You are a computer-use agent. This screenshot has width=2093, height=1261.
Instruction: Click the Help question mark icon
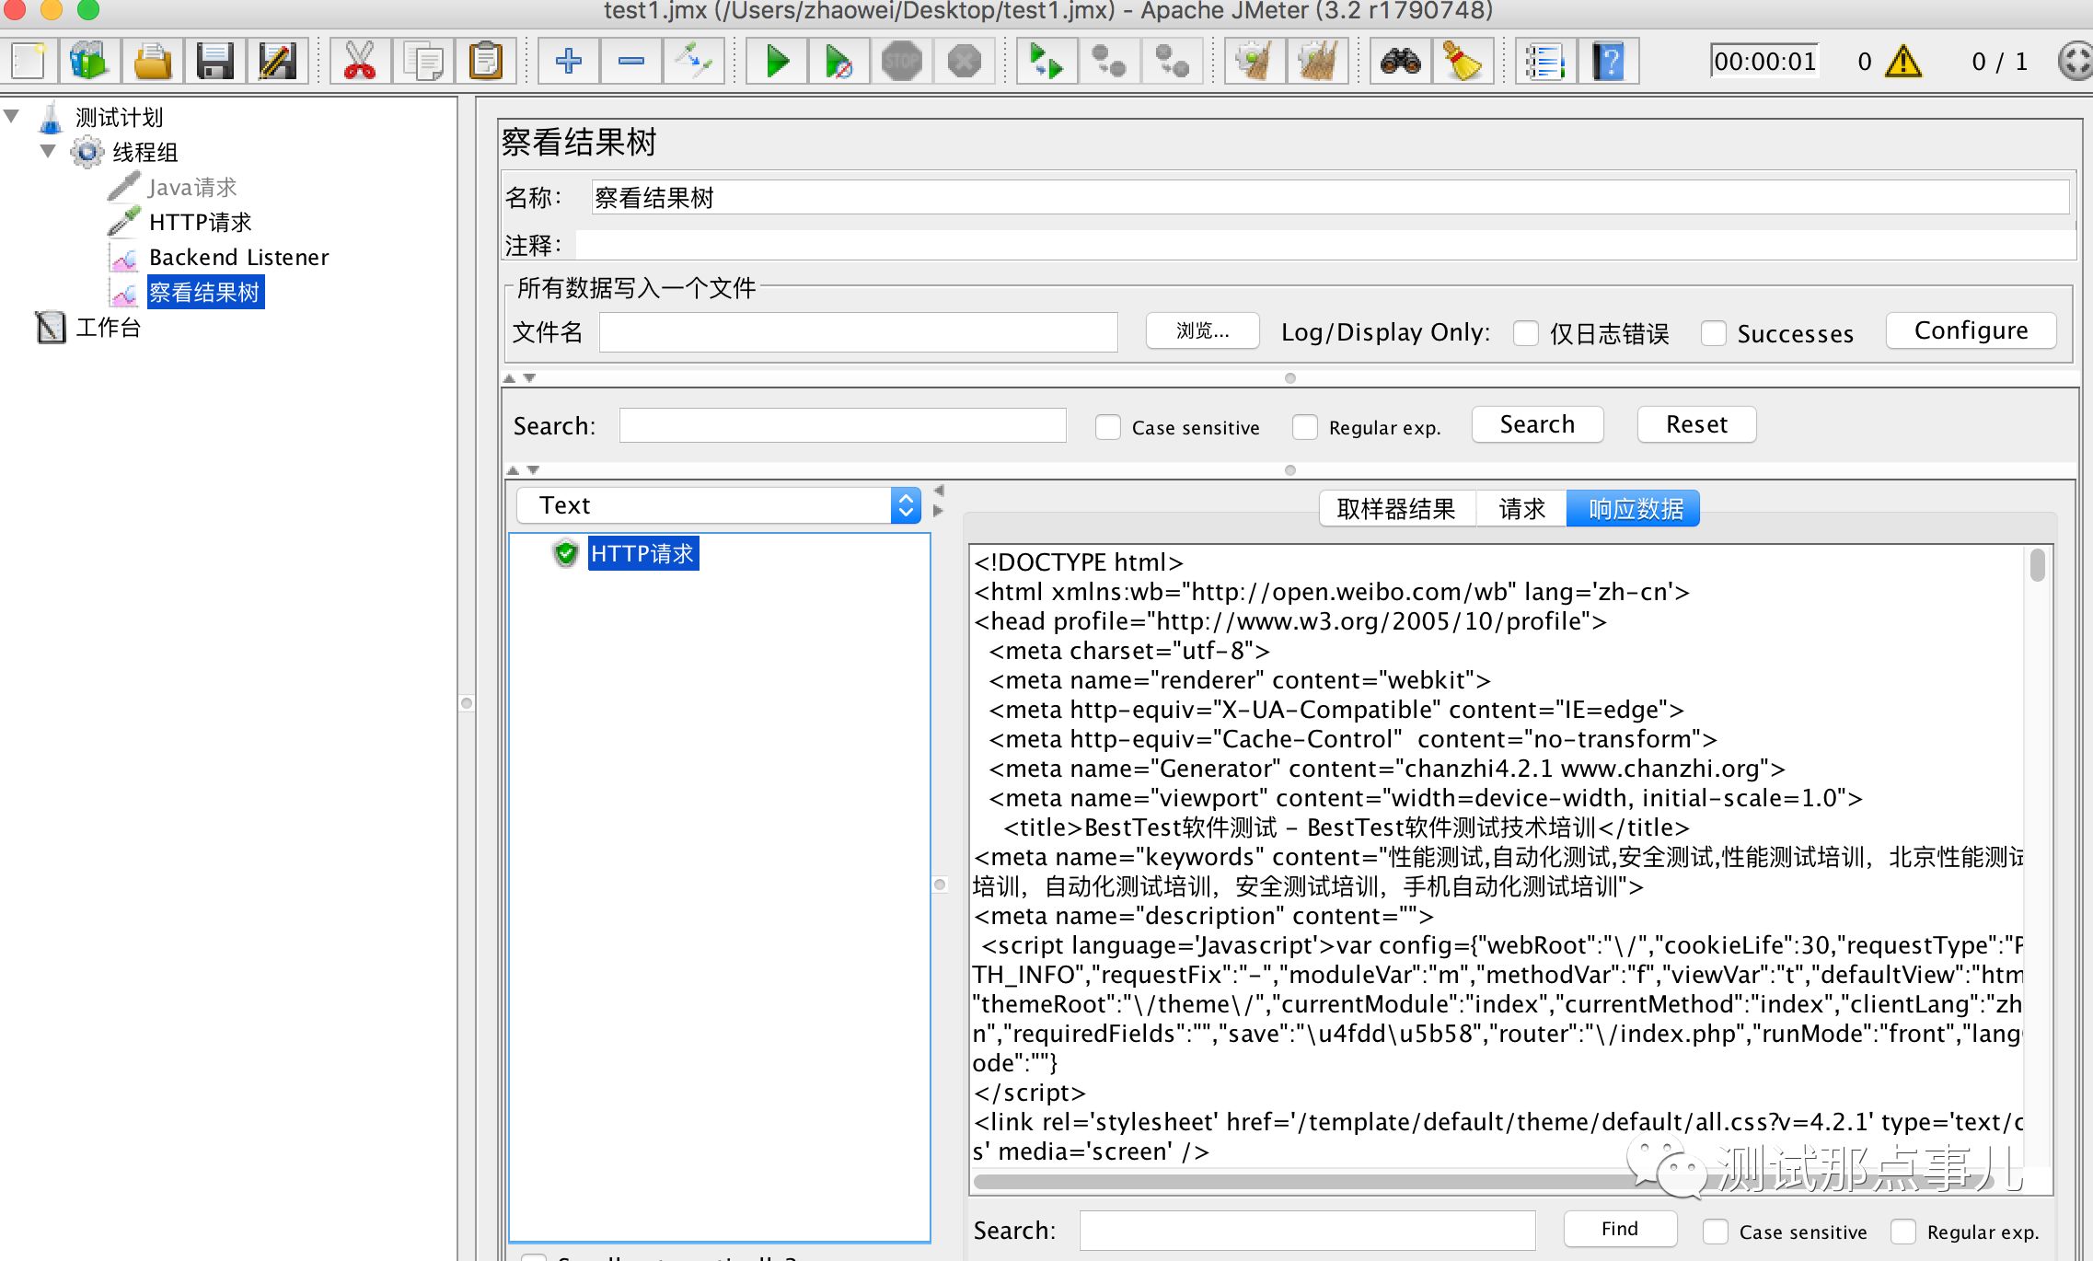point(1608,62)
